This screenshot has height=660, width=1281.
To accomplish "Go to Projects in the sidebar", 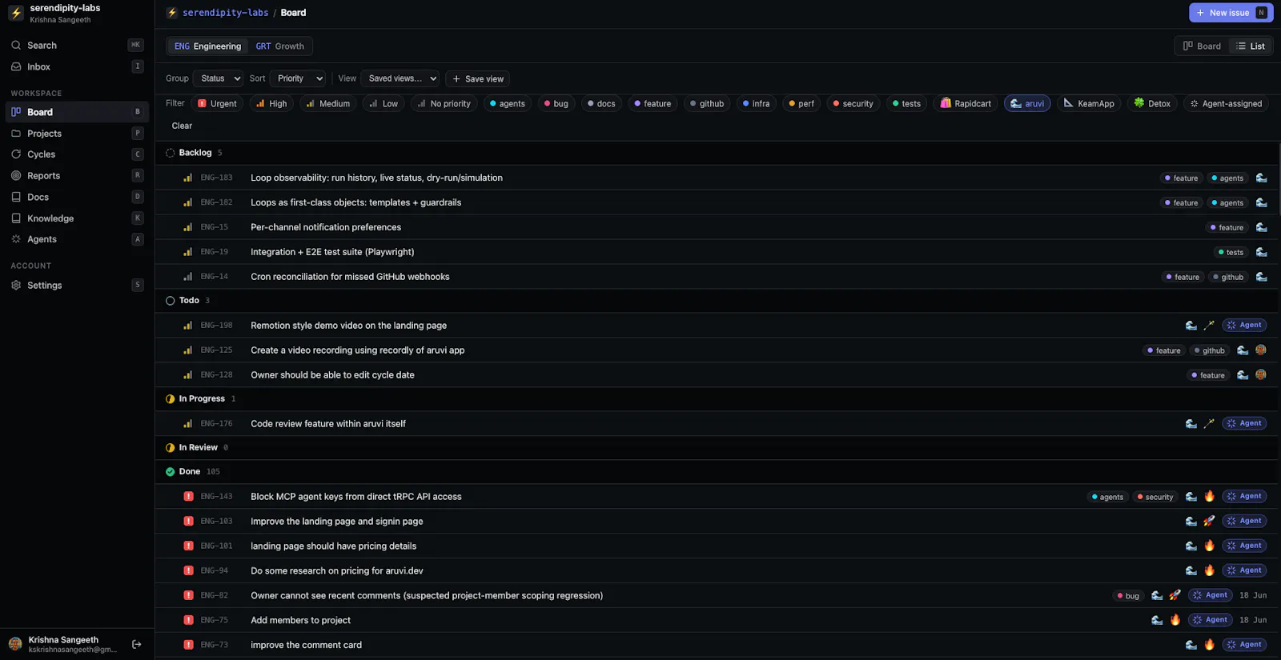I will (77, 134).
